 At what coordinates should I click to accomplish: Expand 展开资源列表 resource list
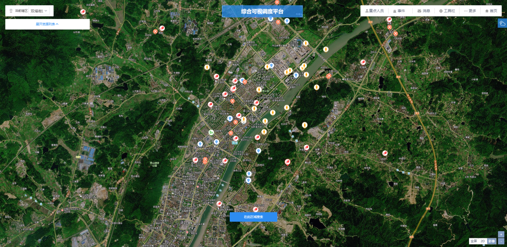[47, 24]
